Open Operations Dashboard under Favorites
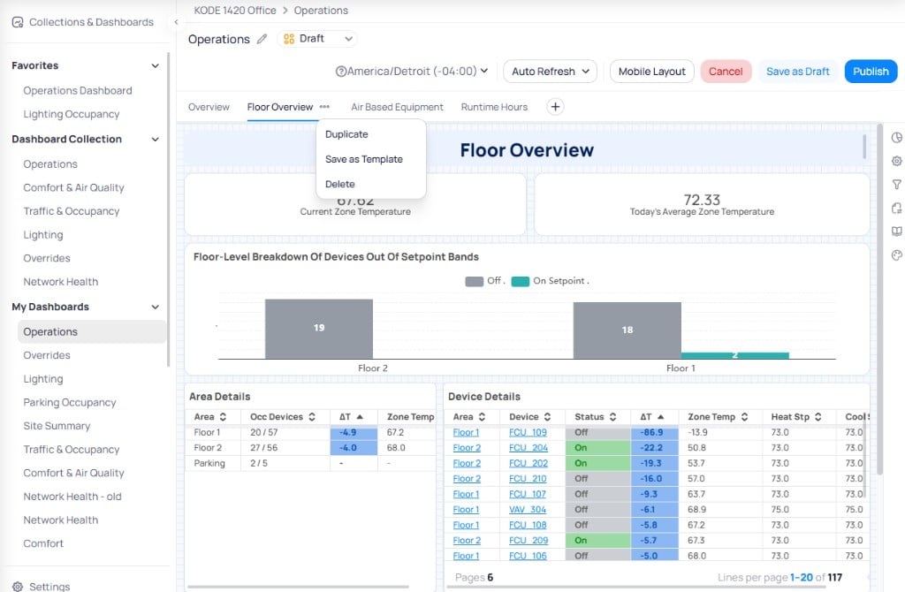Viewport: 905px width, 592px height. (78, 91)
